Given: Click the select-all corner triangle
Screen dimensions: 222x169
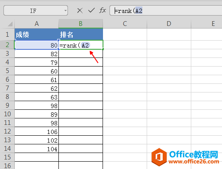Looking at the screenshot, I should point(10,24).
